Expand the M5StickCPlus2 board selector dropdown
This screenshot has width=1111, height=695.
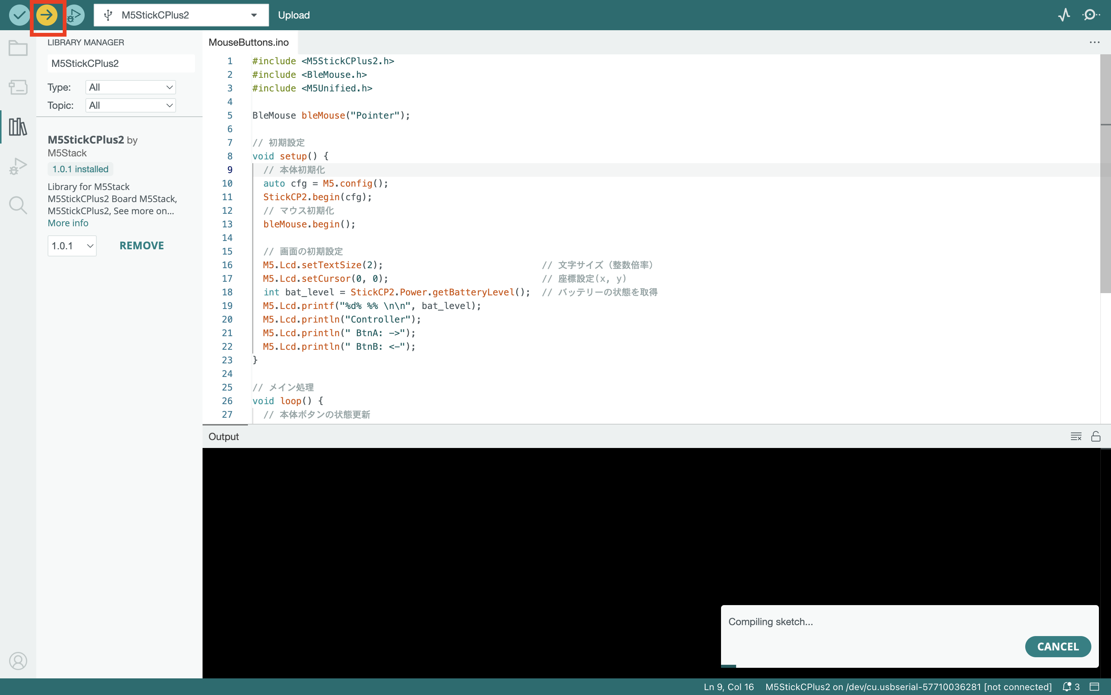tap(181, 15)
